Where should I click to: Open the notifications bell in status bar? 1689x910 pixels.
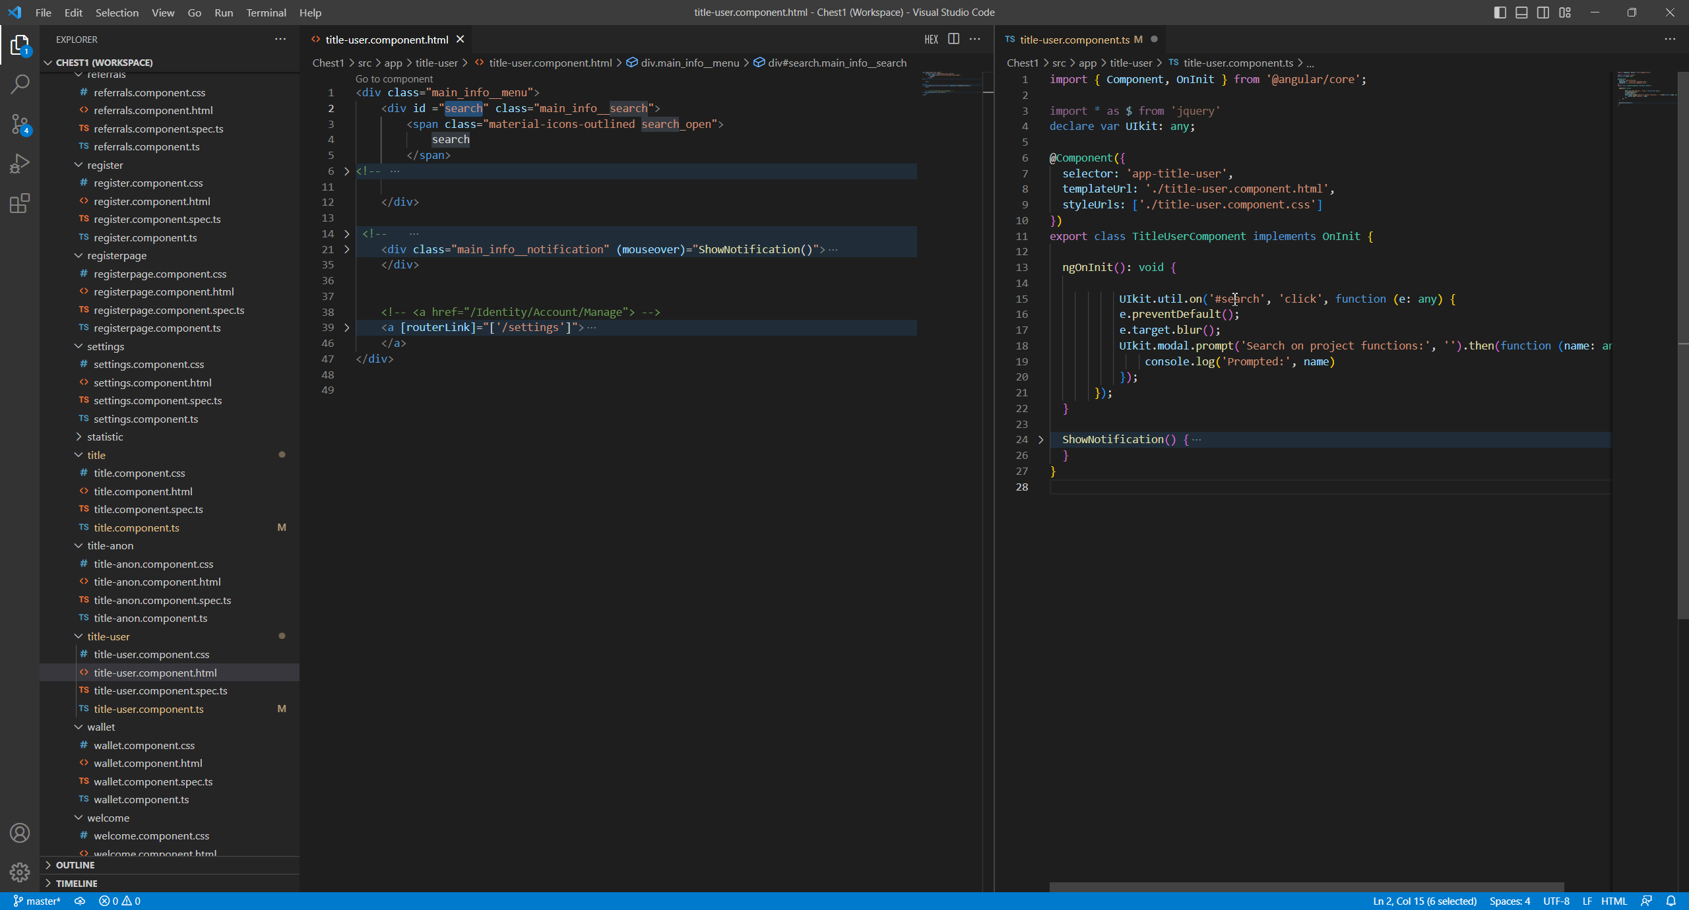[x=1671, y=901]
